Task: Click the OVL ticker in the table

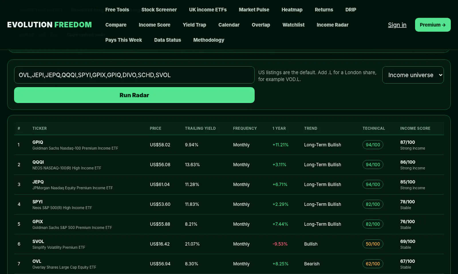Action: 37,261
